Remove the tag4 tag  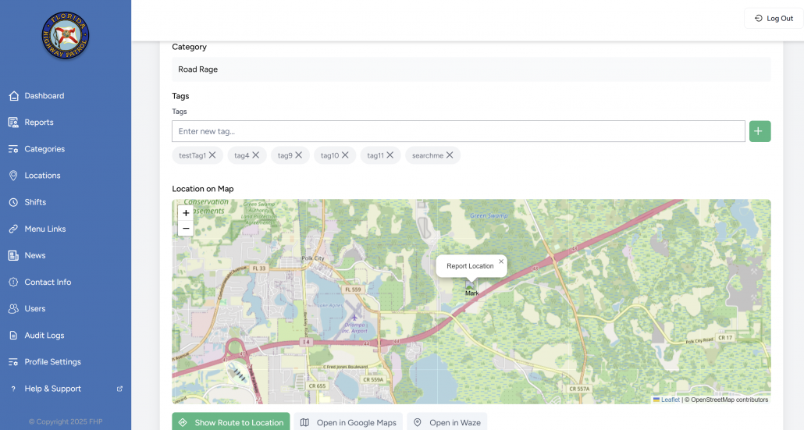(256, 155)
